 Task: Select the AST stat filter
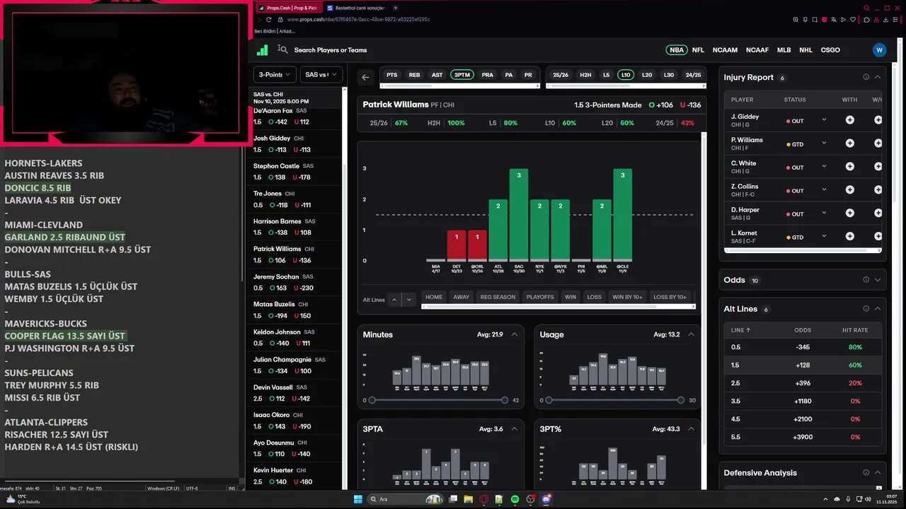pos(437,75)
